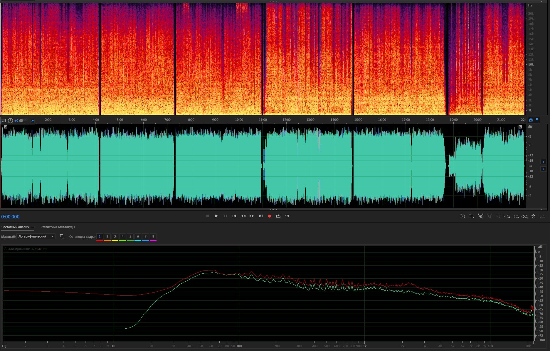Click the fade-out handle at waveform end
The image size is (550, 351).
(520, 127)
